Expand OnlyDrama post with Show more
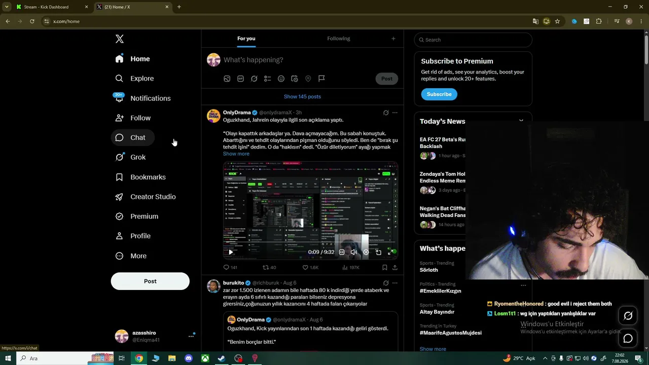Viewport: 649px width, 365px height. pos(236,154)
